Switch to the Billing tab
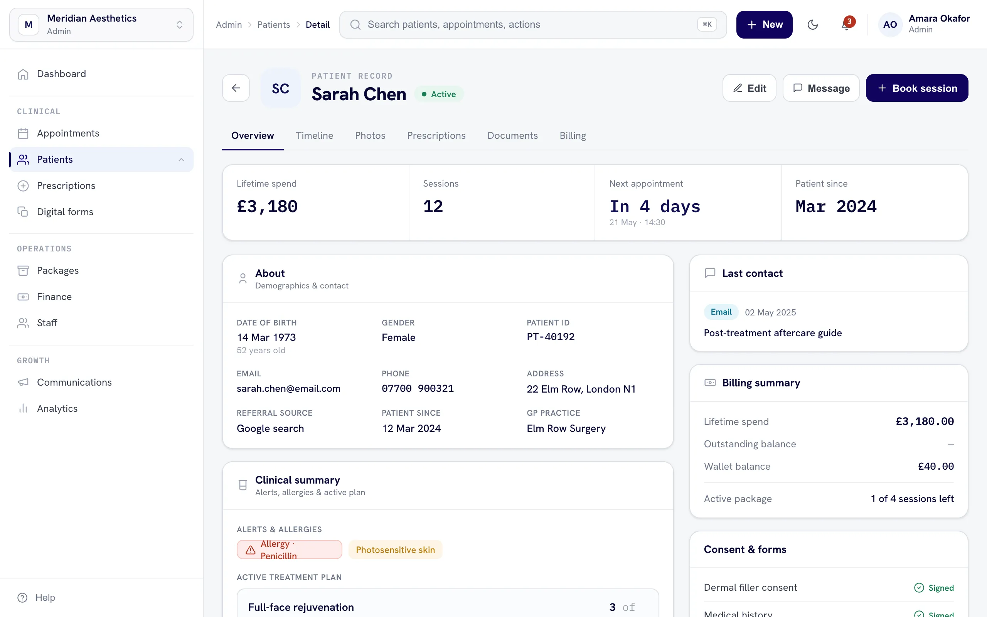987x617 pixels. [572, 135]
